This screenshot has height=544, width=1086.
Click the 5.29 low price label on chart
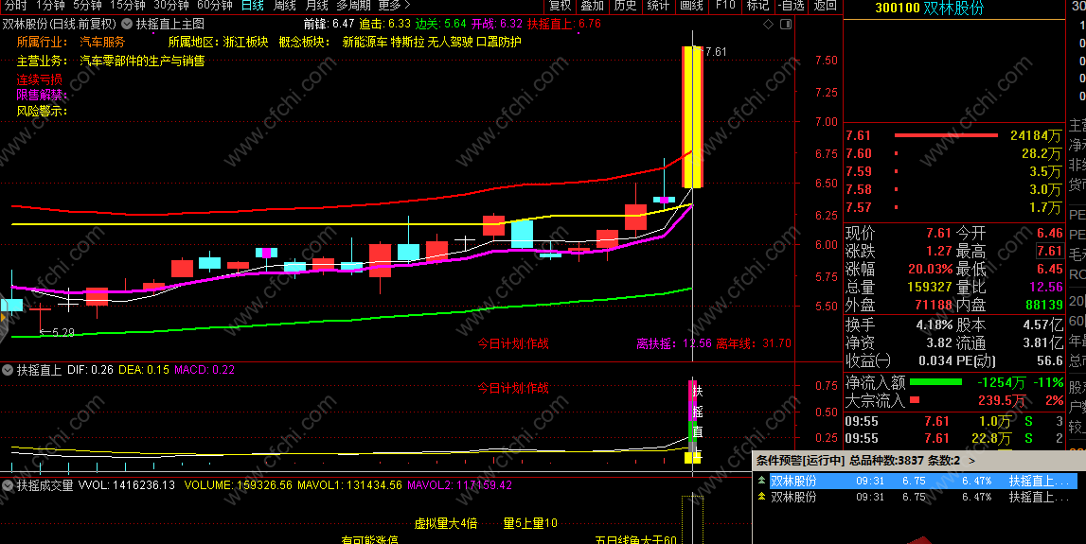pos(63,332)
